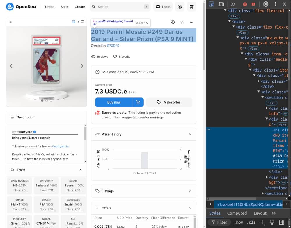The width and height of the screenshot is (291, 228).
Task: Click the share icon on the NFT listing
Action: [x=182, y=22]
